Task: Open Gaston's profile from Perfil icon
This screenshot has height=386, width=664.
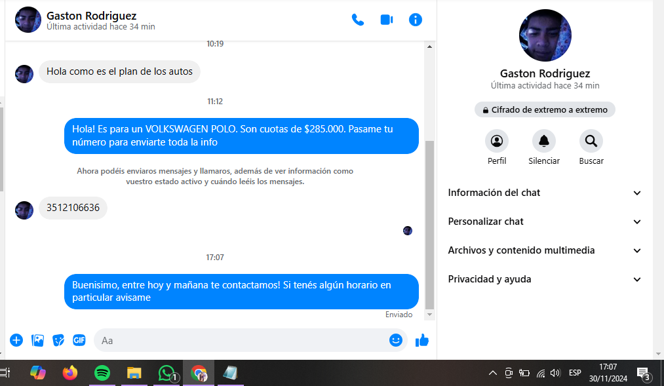Action: tap(497, 141)
